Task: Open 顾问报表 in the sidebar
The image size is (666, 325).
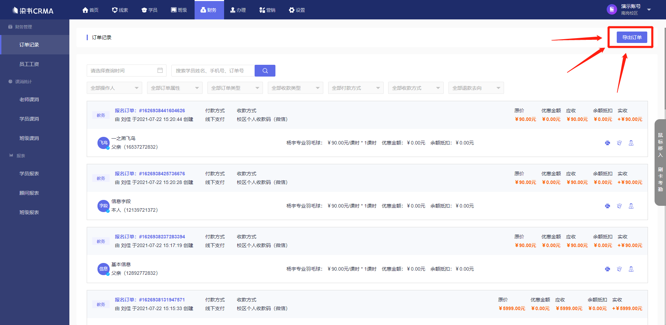Action: coord(35,193)
